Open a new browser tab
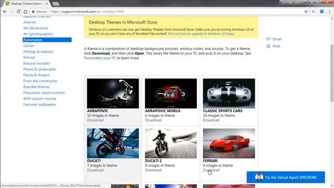The width and height of the screenshot is (334, 188). pos(56,4)
